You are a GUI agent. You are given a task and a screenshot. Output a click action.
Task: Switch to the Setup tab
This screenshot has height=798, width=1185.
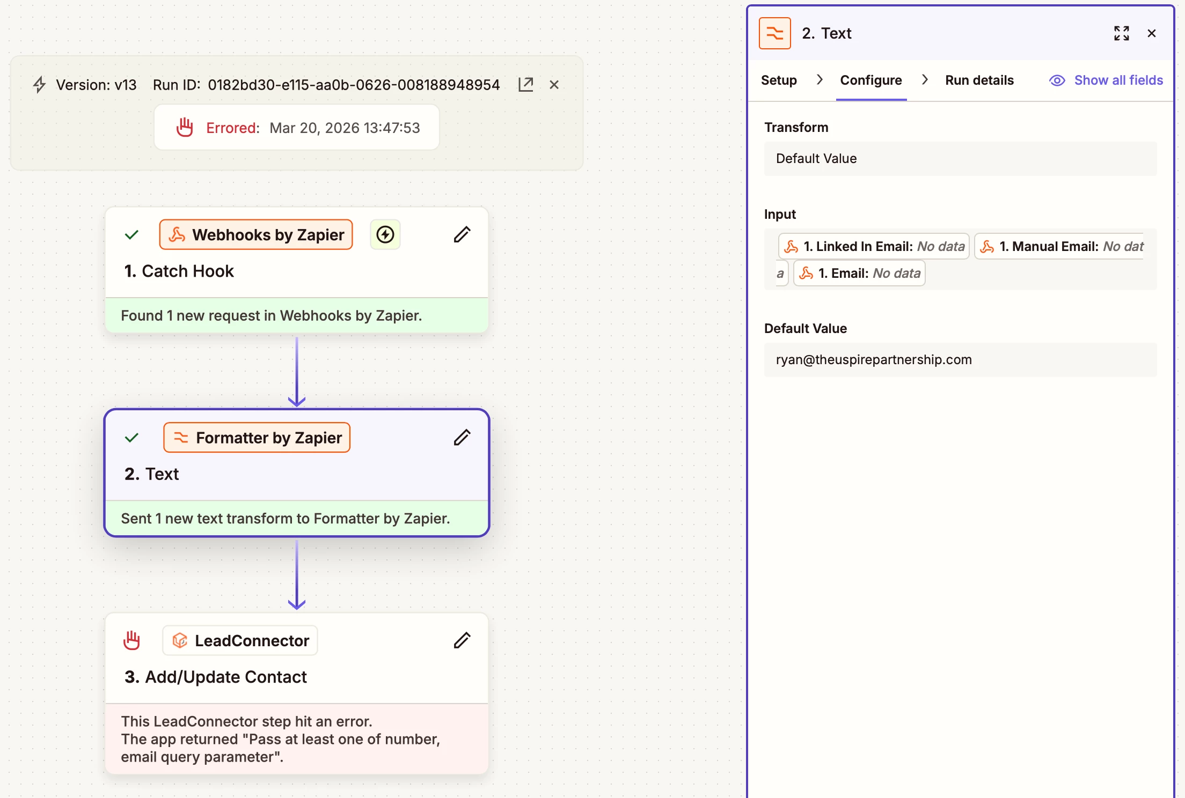pos(779,80)
